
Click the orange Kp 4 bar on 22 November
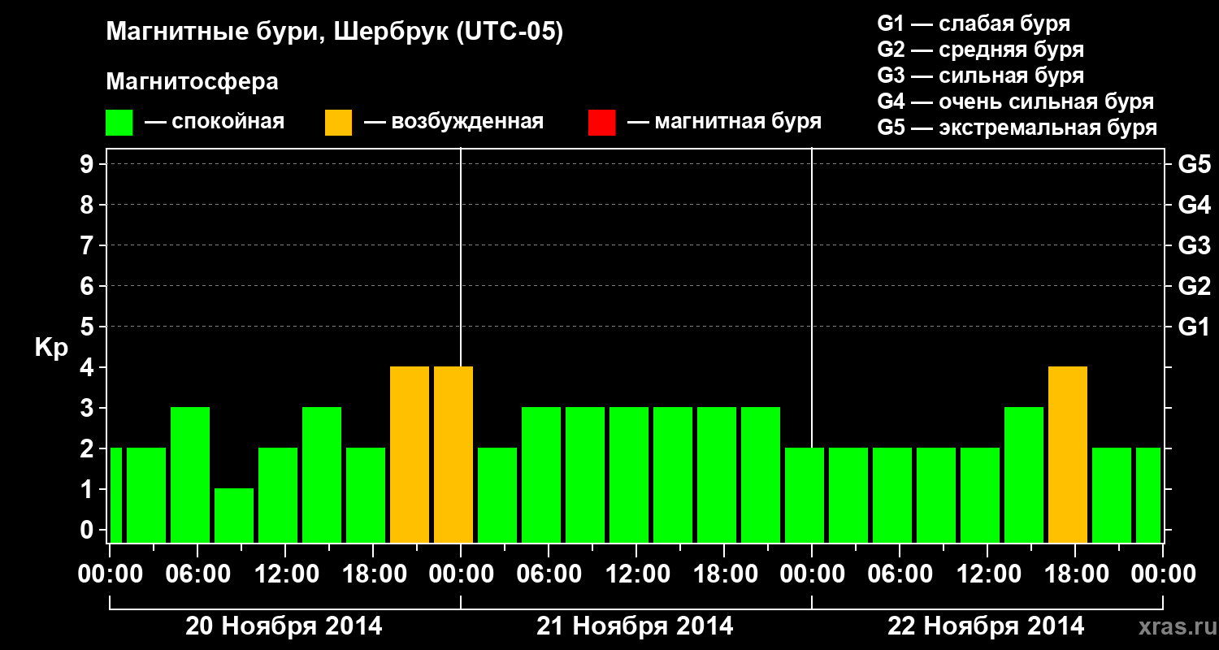point(1068,455)
